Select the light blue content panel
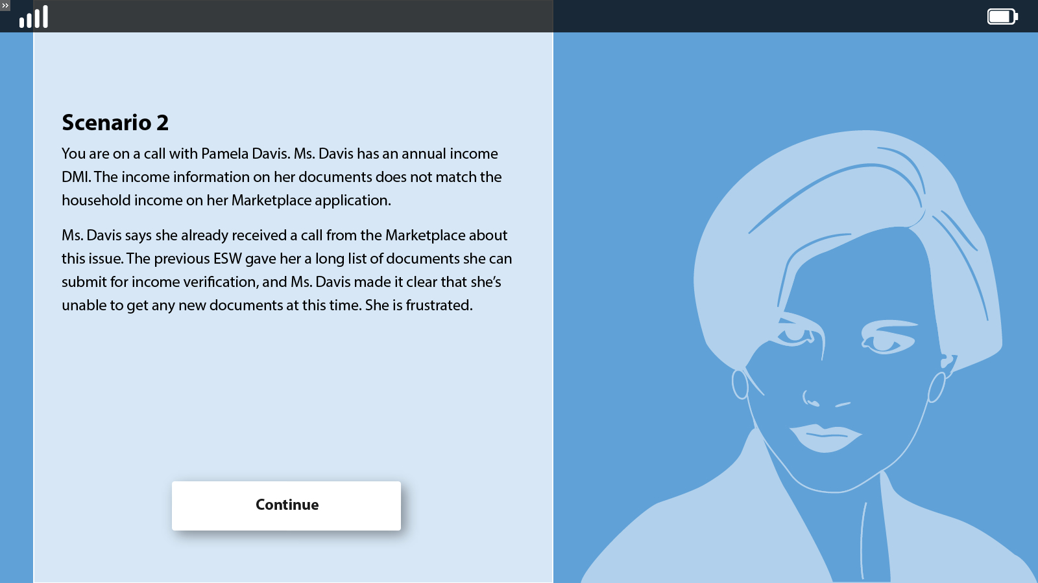Screen dimensions: 1038x583 [292, 389]
